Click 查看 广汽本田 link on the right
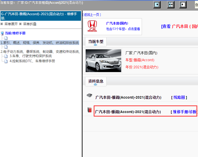The image size is (198, 157). click(x=180, y=26)
